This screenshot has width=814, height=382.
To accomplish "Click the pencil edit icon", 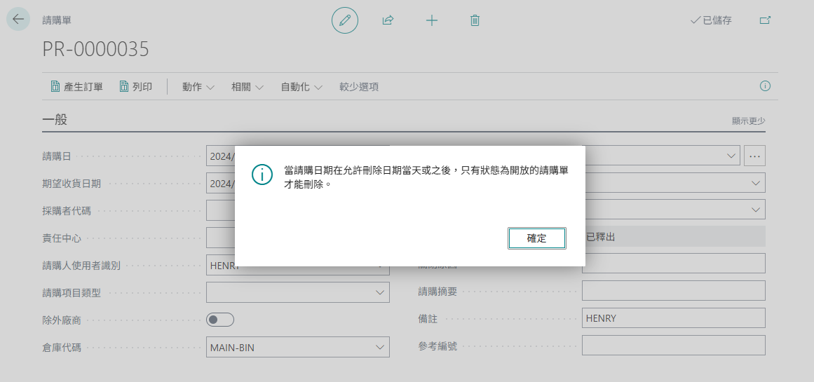I will pos(345,20).
